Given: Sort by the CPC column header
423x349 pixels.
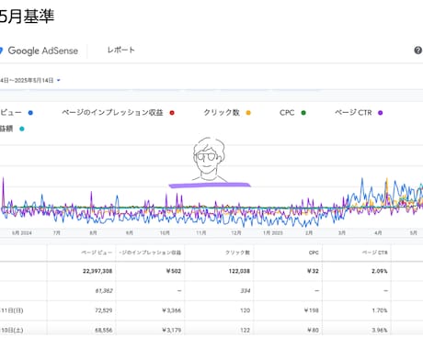Looking at the screenshot, I should [314, 253].
